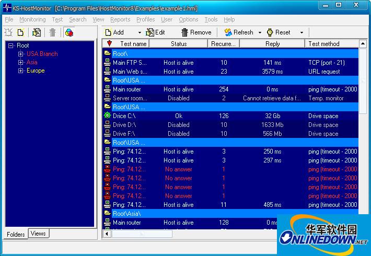Open the Add dropdown arrow
The image size is (371, 256).
(x=140, y=32)
